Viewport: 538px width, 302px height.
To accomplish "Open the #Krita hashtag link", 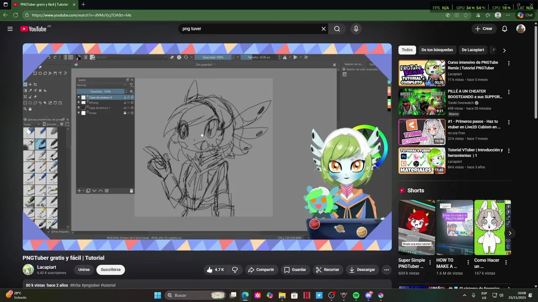I will coord(75,285).
